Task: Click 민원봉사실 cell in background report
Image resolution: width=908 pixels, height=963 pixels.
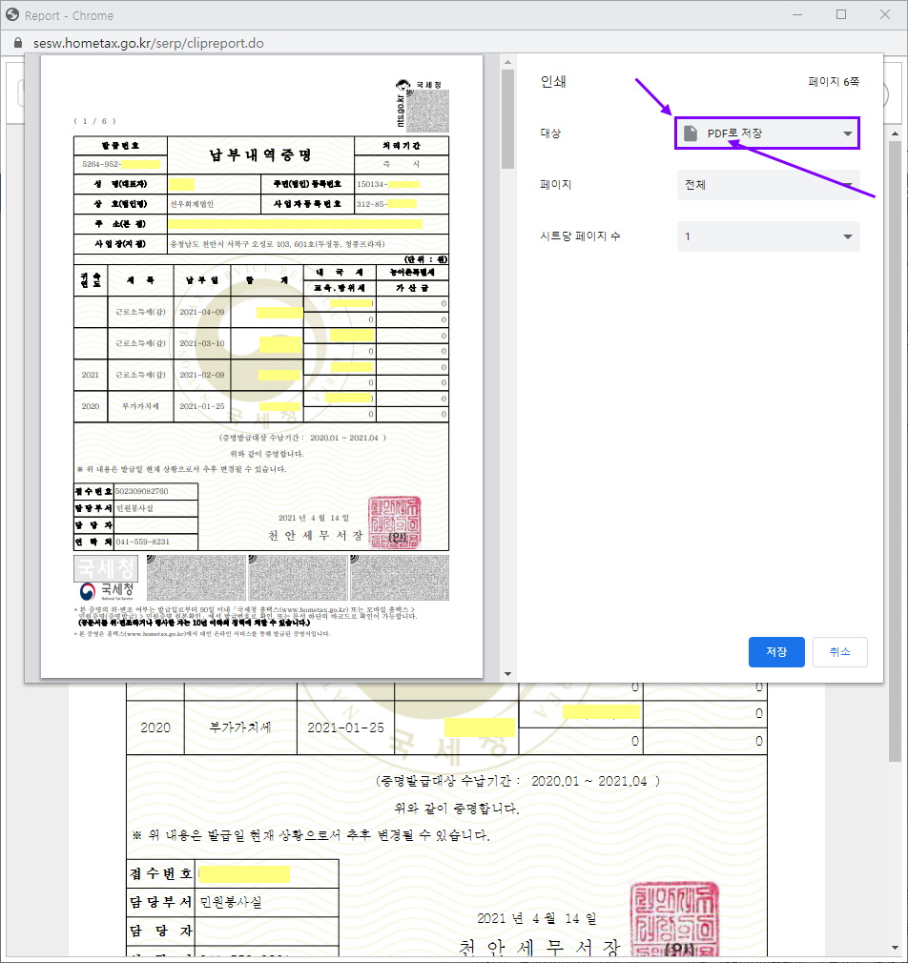Action: coord(267,902)
